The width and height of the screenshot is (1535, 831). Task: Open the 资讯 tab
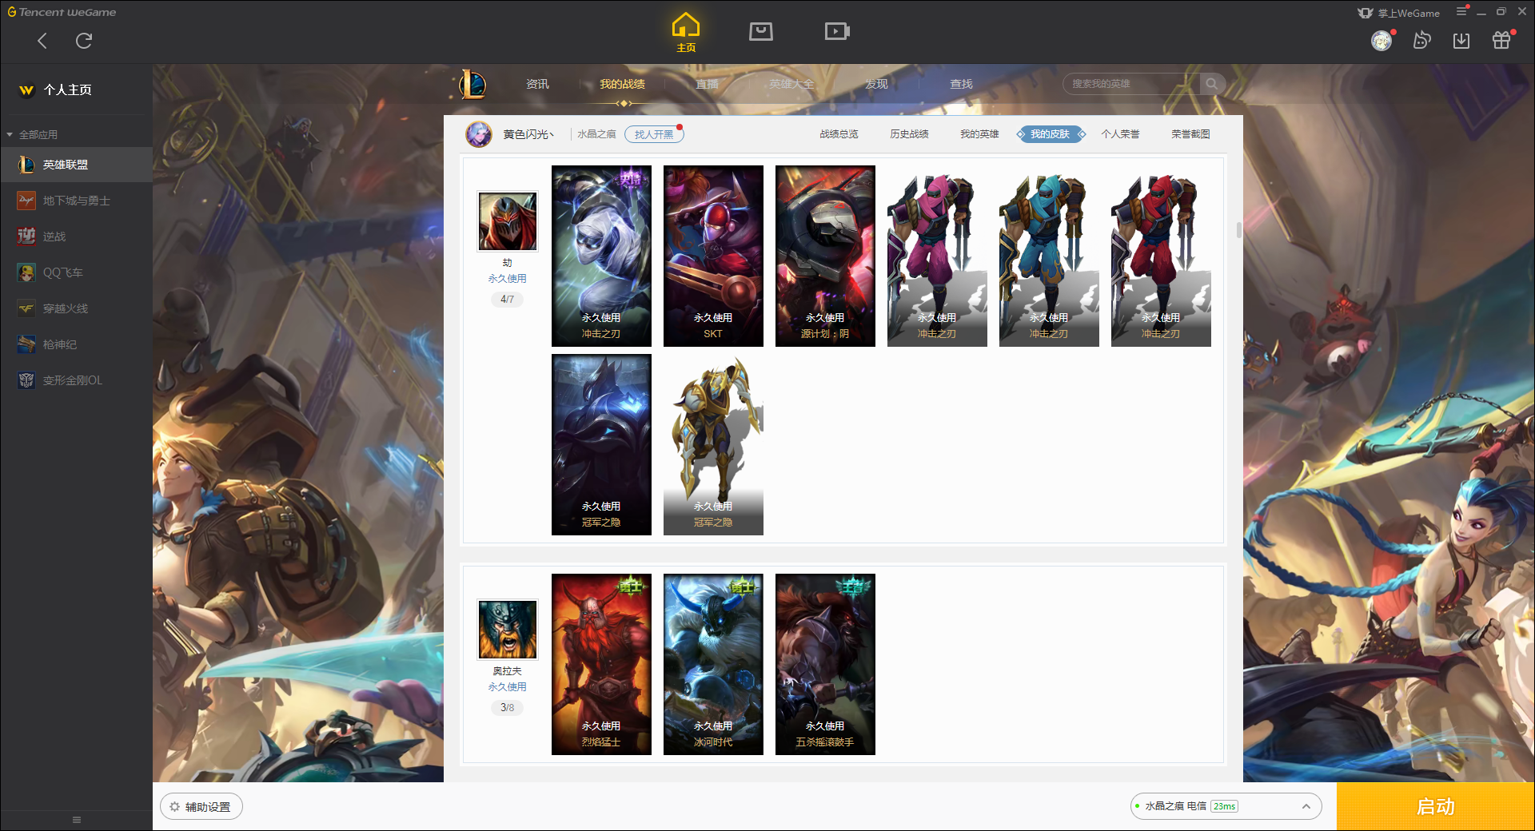pos(537,84)
